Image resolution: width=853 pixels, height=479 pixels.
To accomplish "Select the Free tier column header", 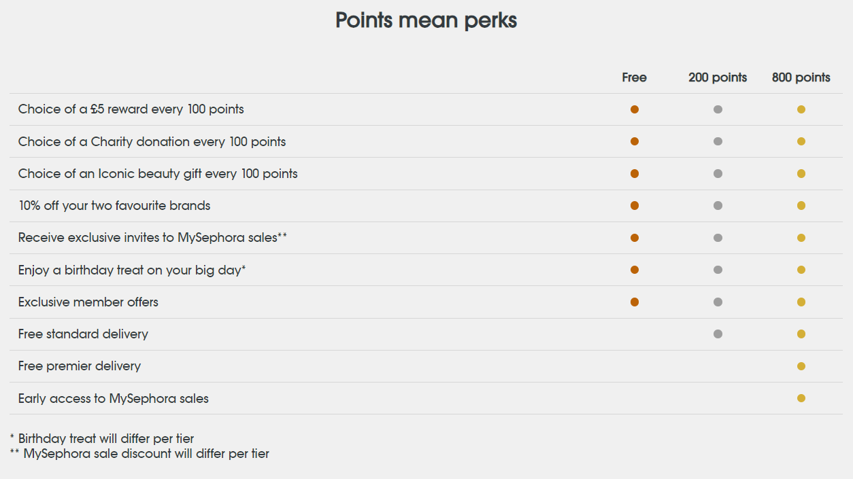I will (x=634, y=77).
